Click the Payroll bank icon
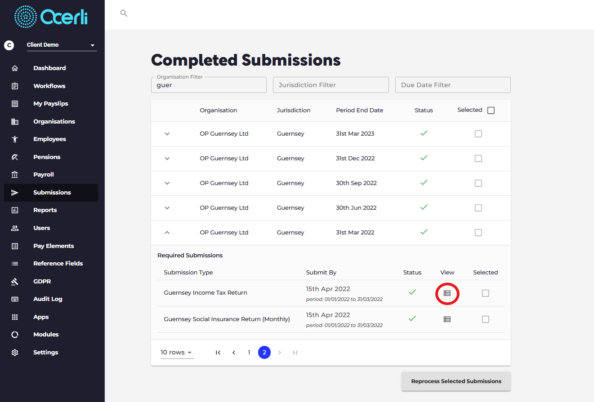594x402 pixels. [x=15, y=175]
